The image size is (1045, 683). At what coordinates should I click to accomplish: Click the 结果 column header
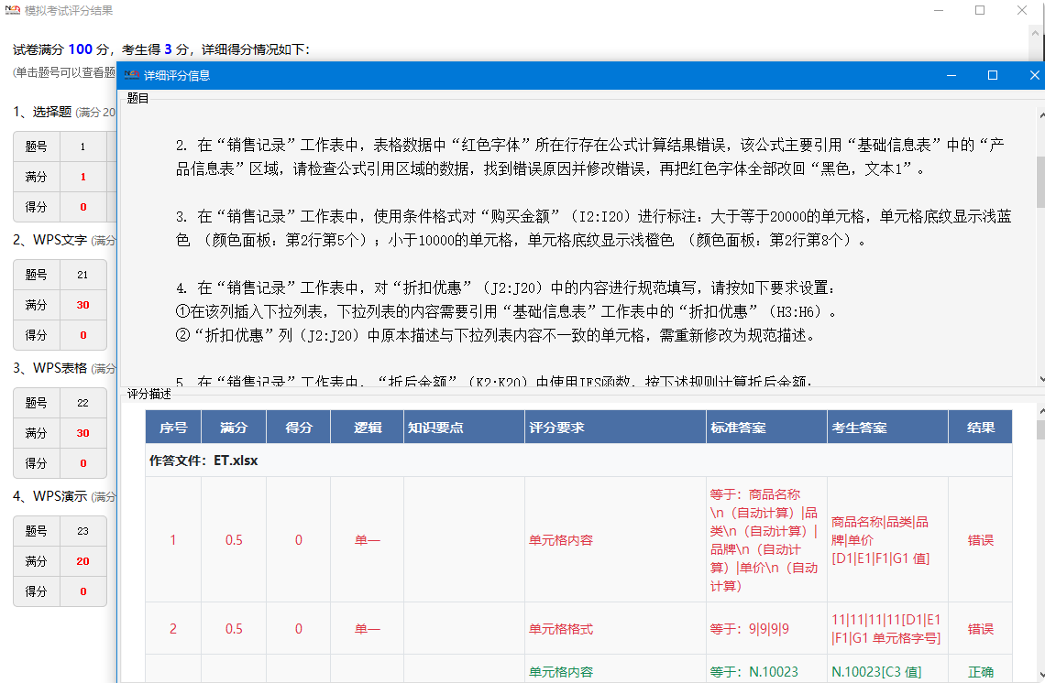tap(980, 428)
